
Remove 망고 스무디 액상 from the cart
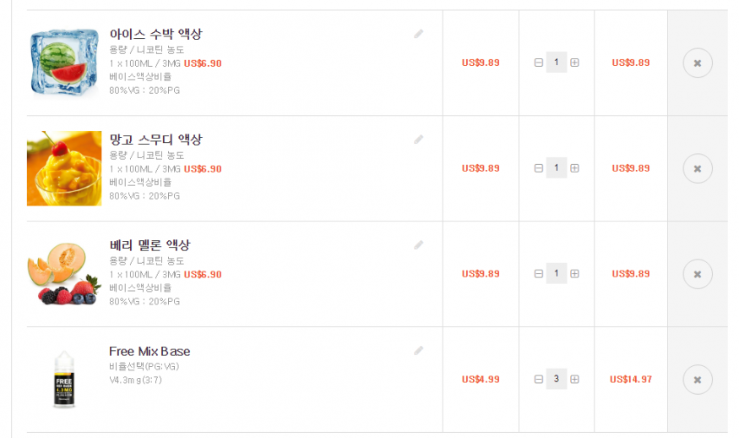(x=697, y=168)
